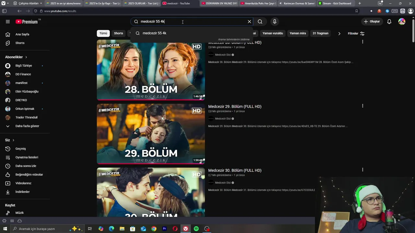Image resolution: width=415 pixels, height=233 pixels.
Task: Switch to "2025 OLAYLAR - Tier List" tab
Action: pos(142,3)
